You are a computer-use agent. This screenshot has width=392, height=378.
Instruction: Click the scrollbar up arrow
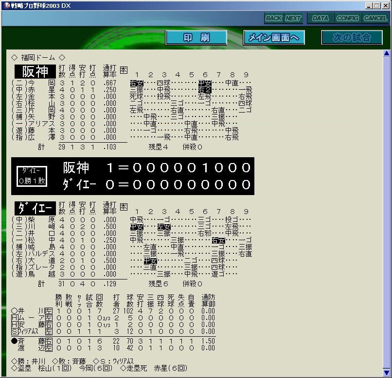coord(387,53)
